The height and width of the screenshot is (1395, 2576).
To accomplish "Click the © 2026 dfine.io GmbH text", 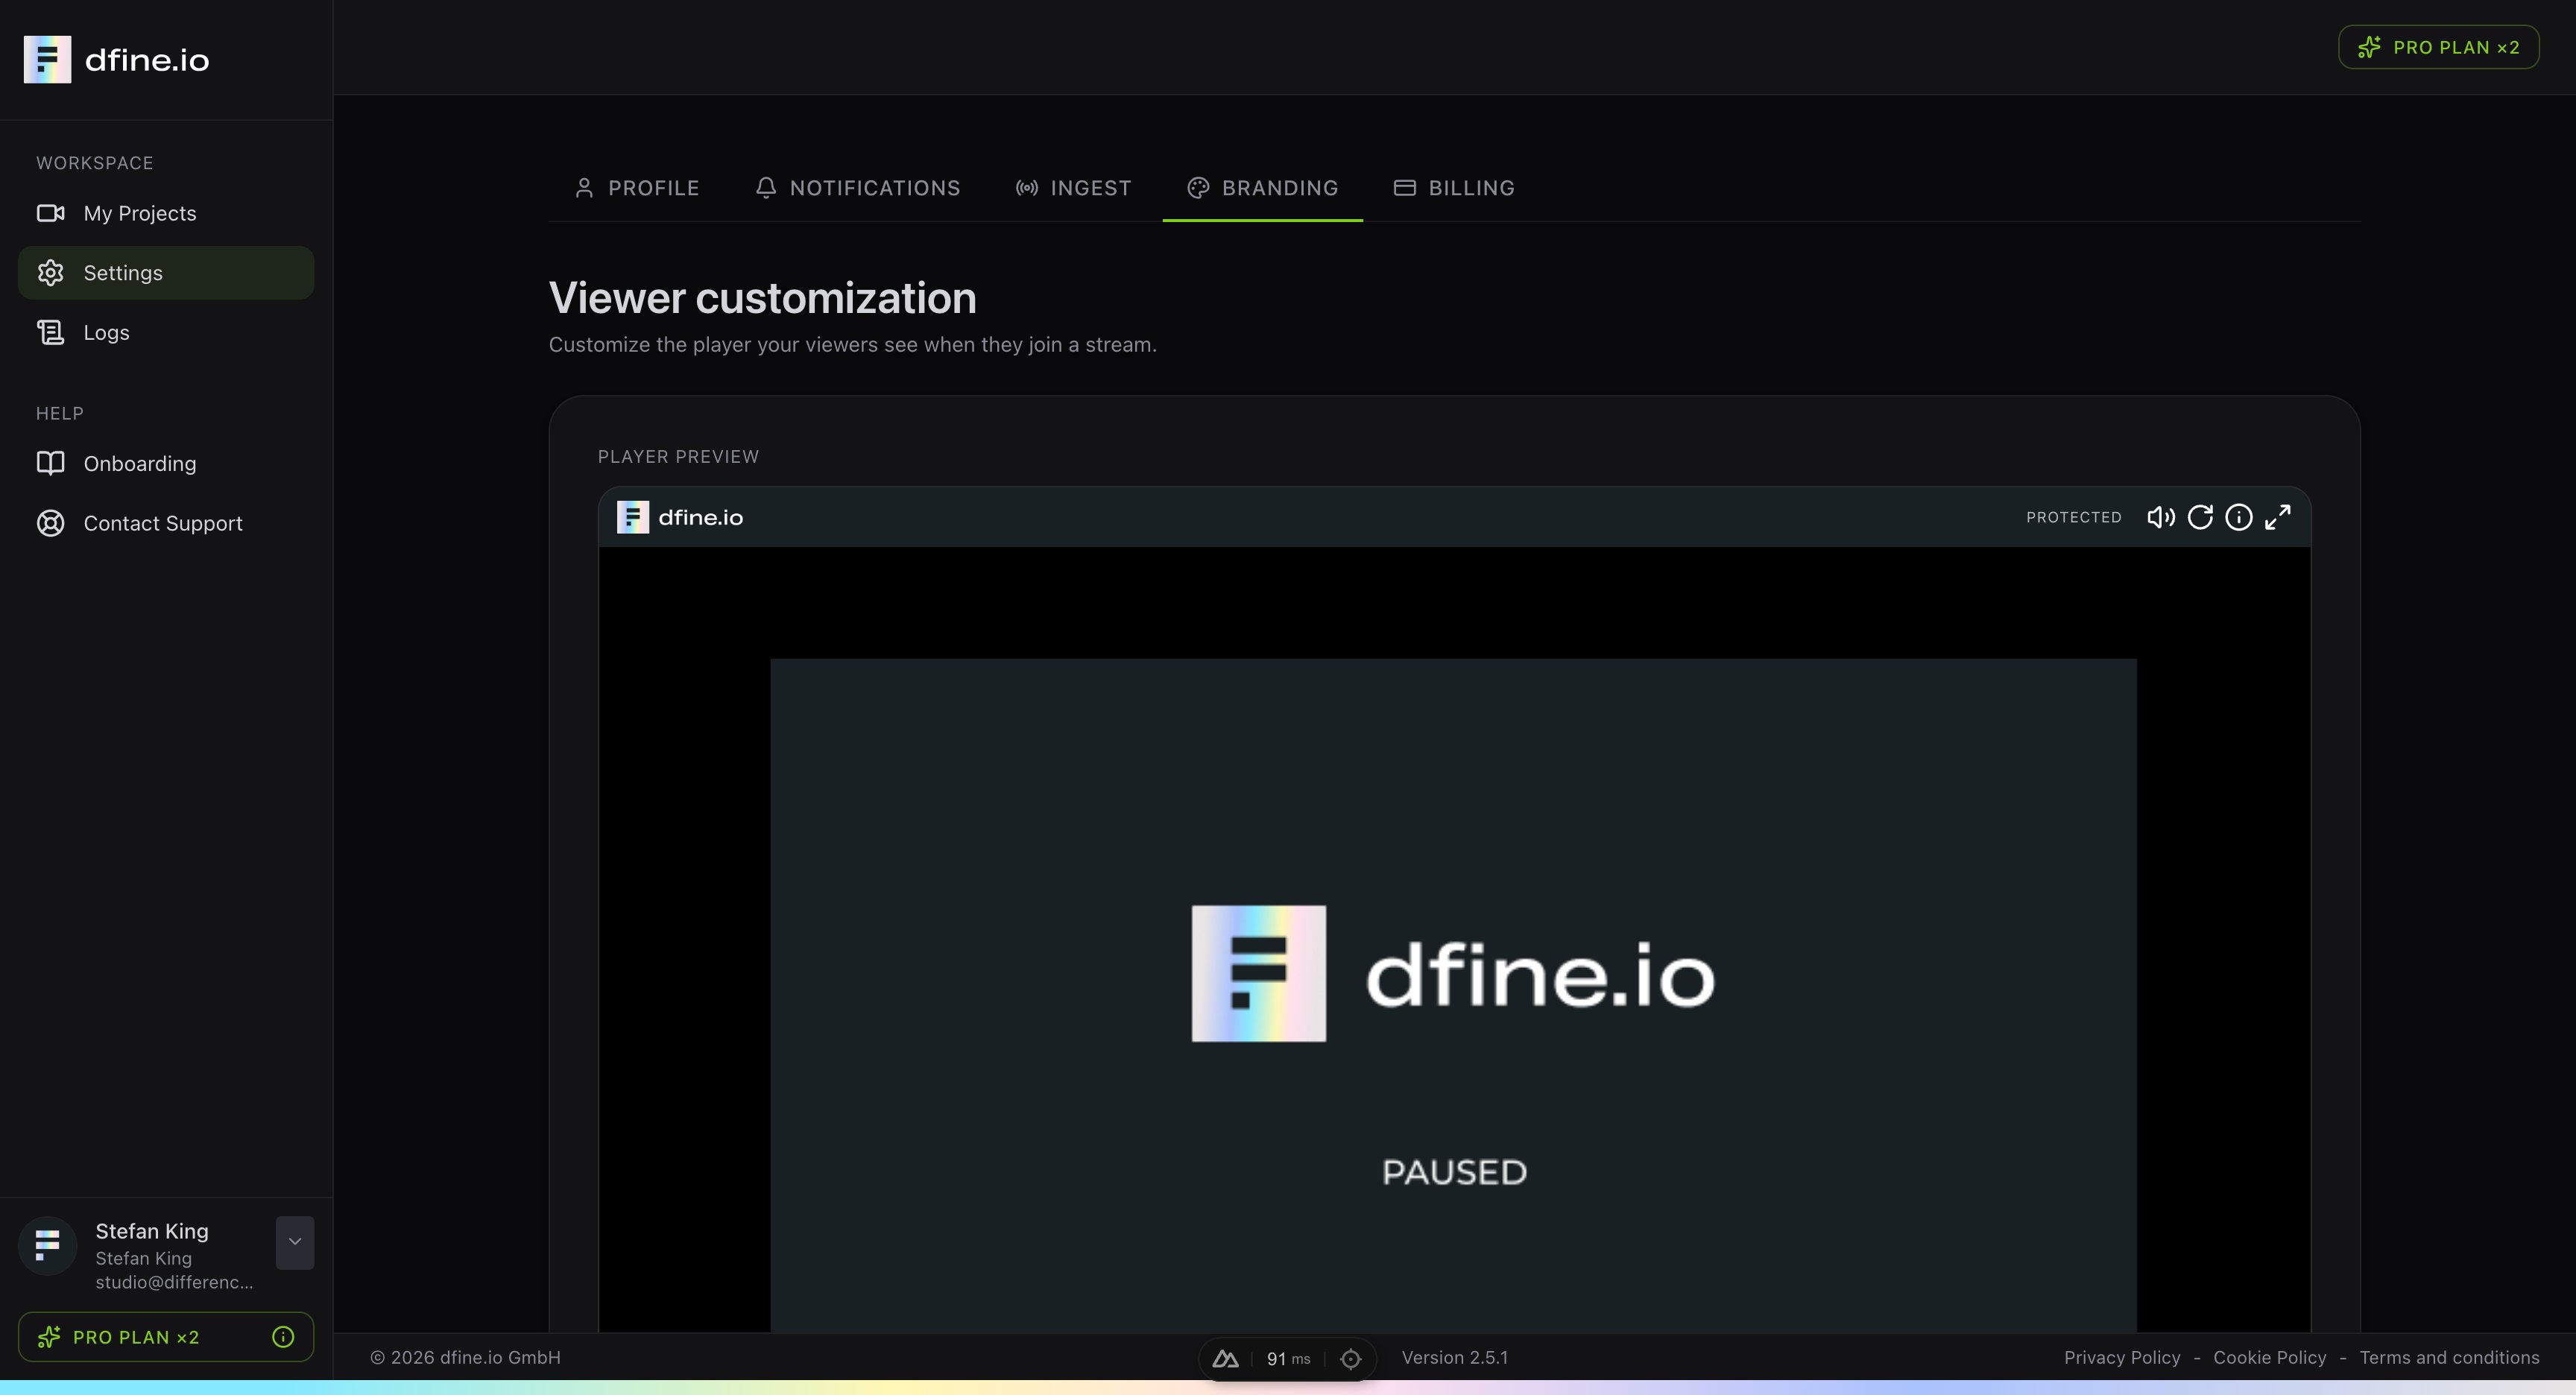I will click(x=465, y=1357).
